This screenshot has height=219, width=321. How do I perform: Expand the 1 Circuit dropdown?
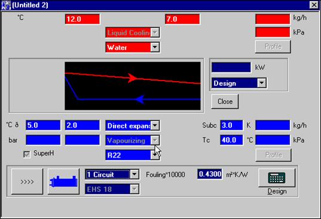pyautogui.click(x=134, y=174)
